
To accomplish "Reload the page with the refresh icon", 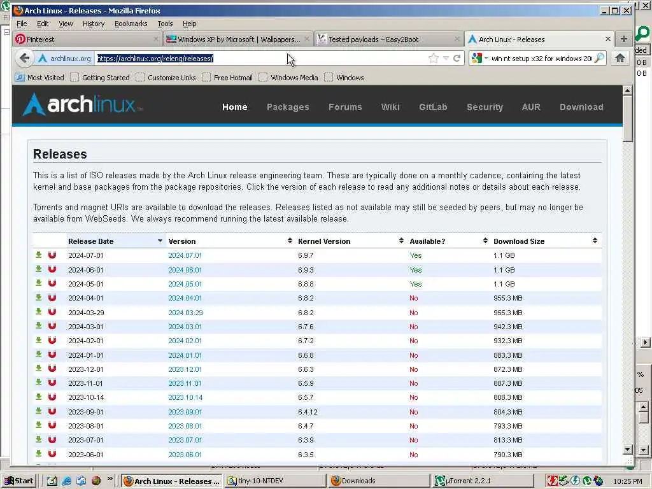I will (x=457, y=58).
